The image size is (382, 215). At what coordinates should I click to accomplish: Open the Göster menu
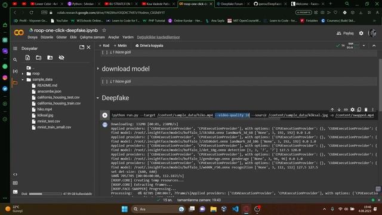click(61, 37)
